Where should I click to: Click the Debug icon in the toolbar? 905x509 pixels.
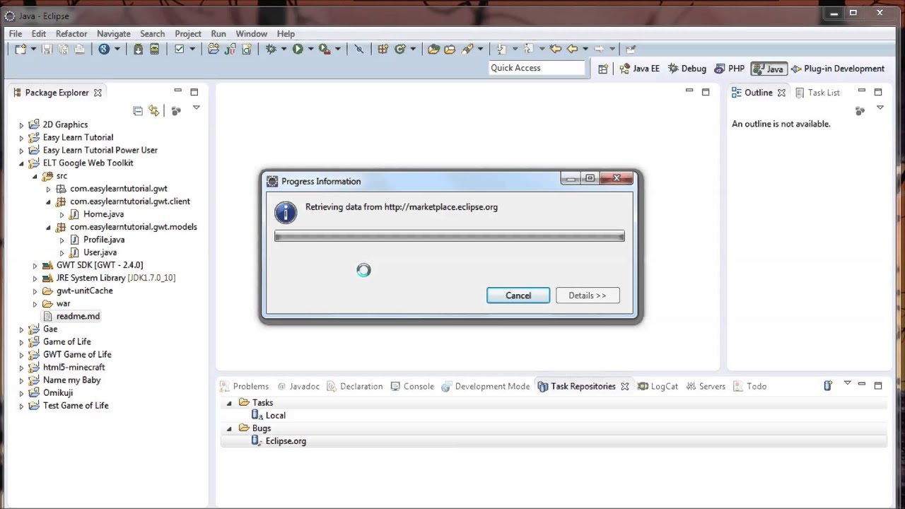point(271,48)
